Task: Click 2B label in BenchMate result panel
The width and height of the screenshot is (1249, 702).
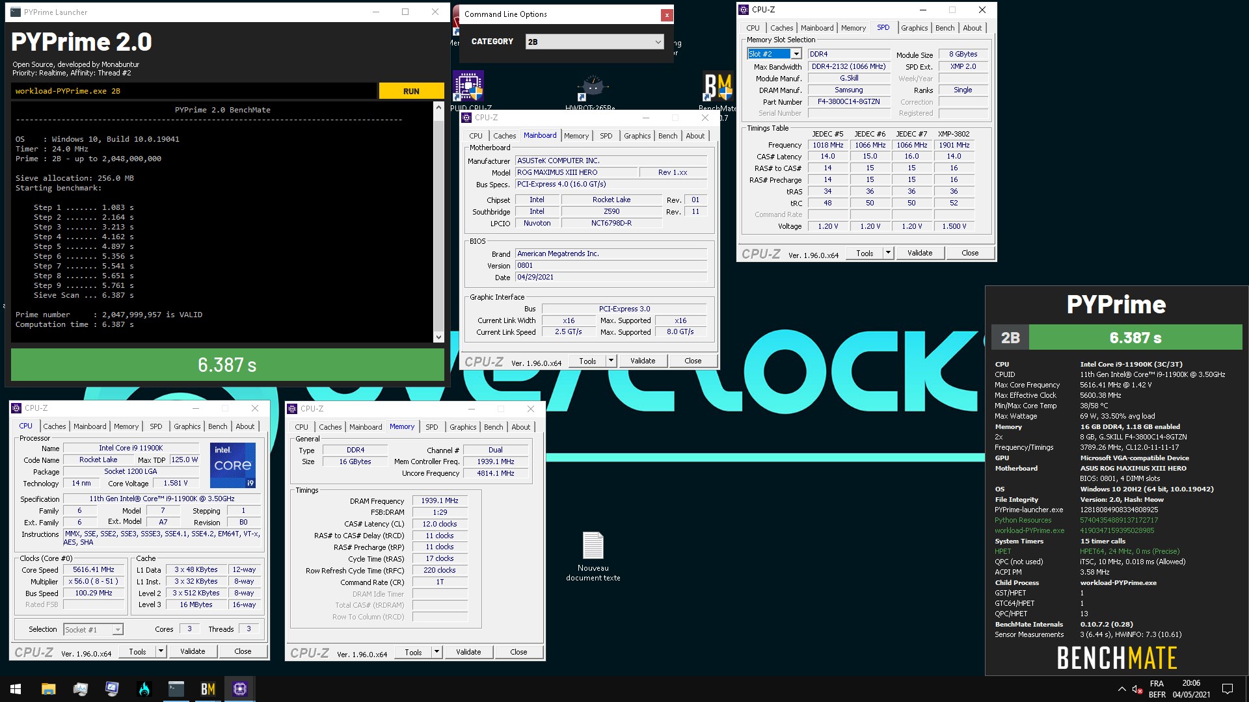Action: [x=1010, y=337]
